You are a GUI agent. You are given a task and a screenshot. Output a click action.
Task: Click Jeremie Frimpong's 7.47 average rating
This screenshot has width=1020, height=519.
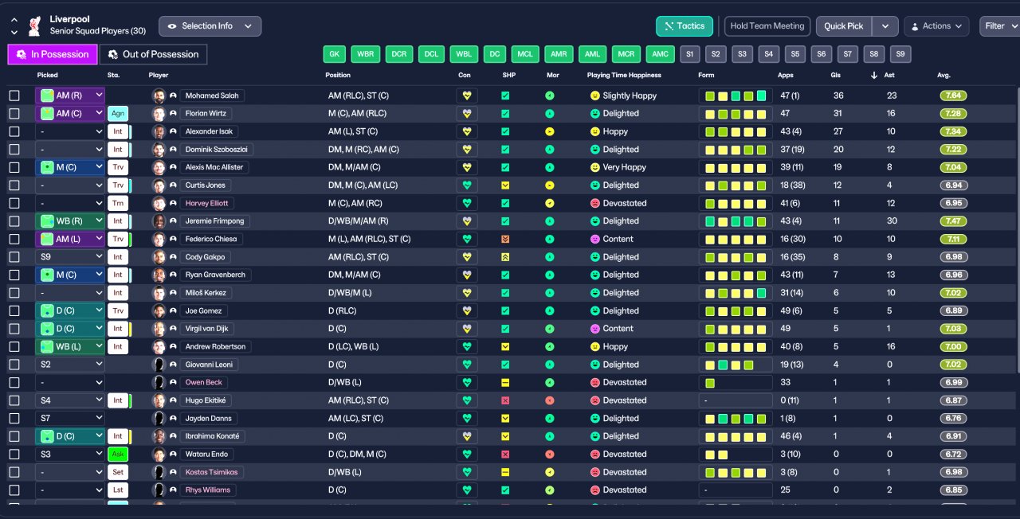coord(954,221)
